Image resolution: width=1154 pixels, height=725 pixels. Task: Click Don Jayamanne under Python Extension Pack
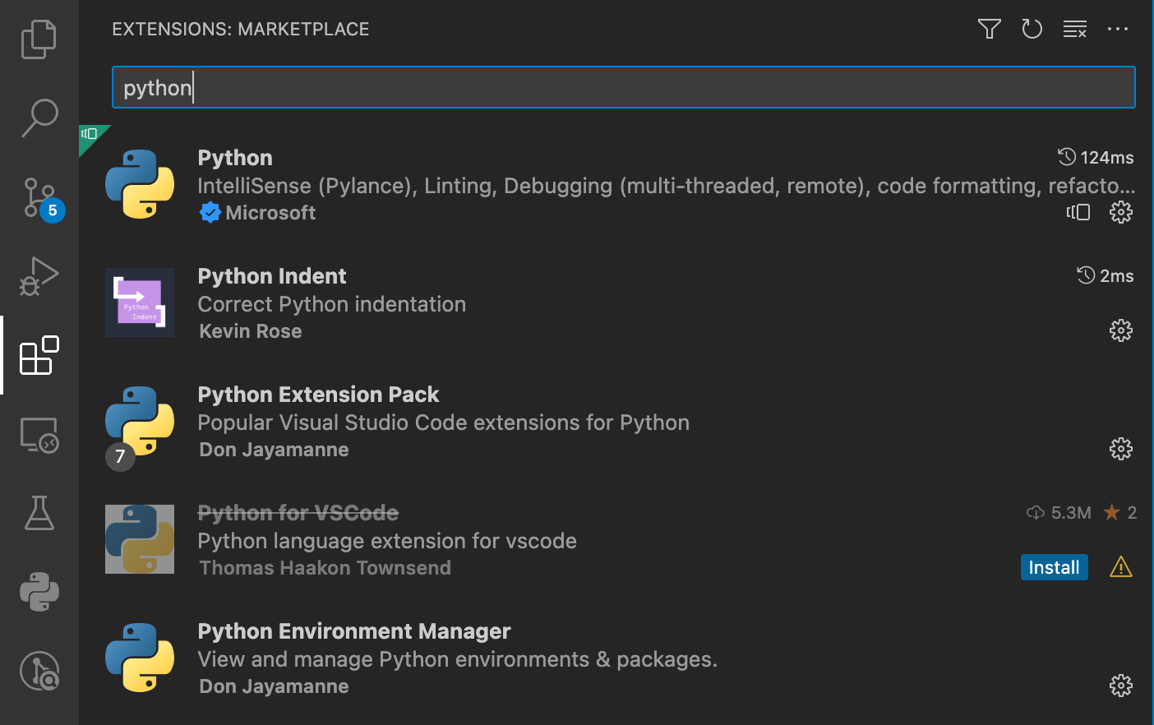(275, 450)
